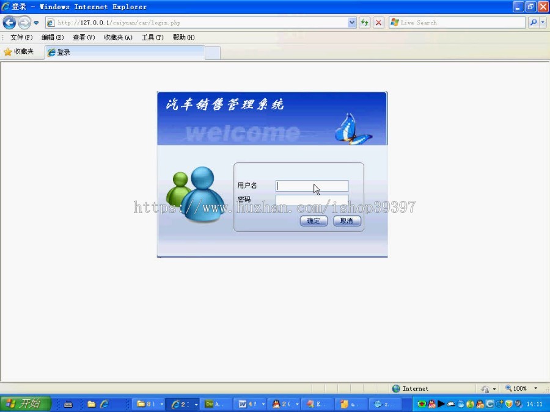Open the 查看(V) menu
Screen dimensions: 550x412
coord(84,37)
